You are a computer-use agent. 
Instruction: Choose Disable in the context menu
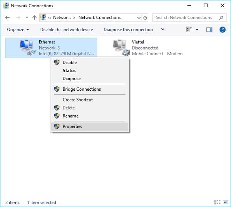point(70,62)
